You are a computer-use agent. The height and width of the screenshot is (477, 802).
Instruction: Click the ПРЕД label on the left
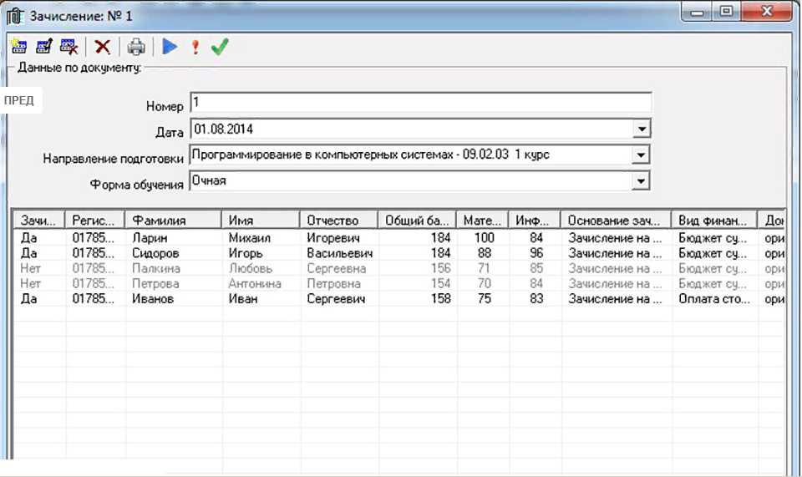(19, 100)
